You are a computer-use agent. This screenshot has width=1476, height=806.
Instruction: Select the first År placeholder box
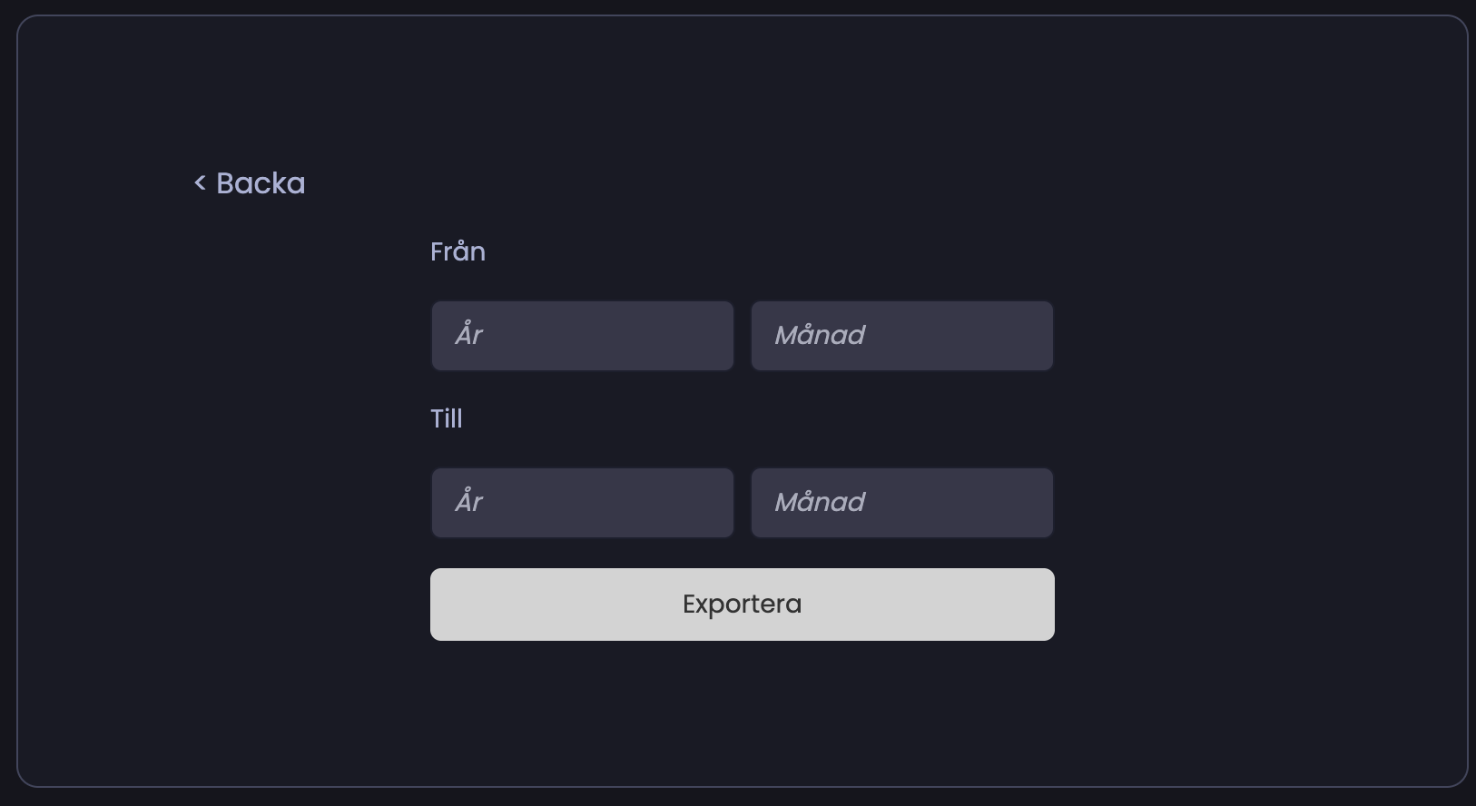582,336
